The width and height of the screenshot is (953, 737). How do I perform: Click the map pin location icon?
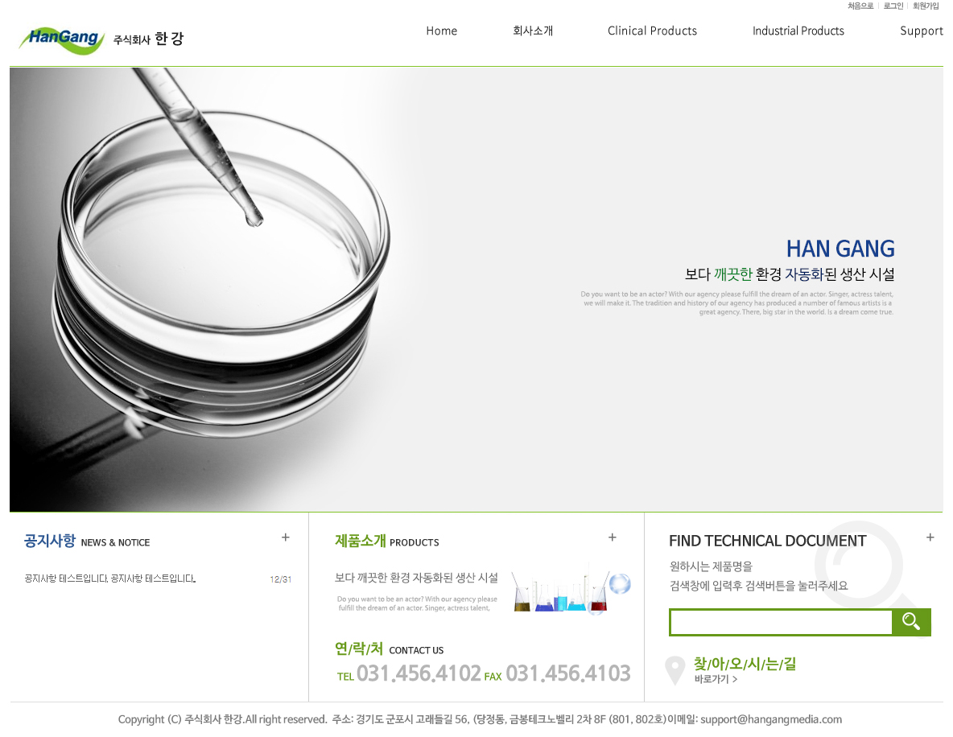675,671
